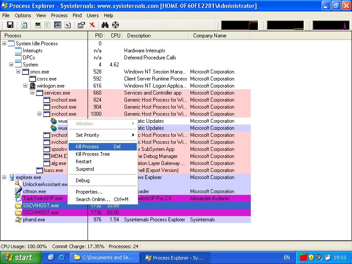Click "Commit Charge: 17.35%" in status bar
Screen dimensions: 352x264
coord(78,246)
